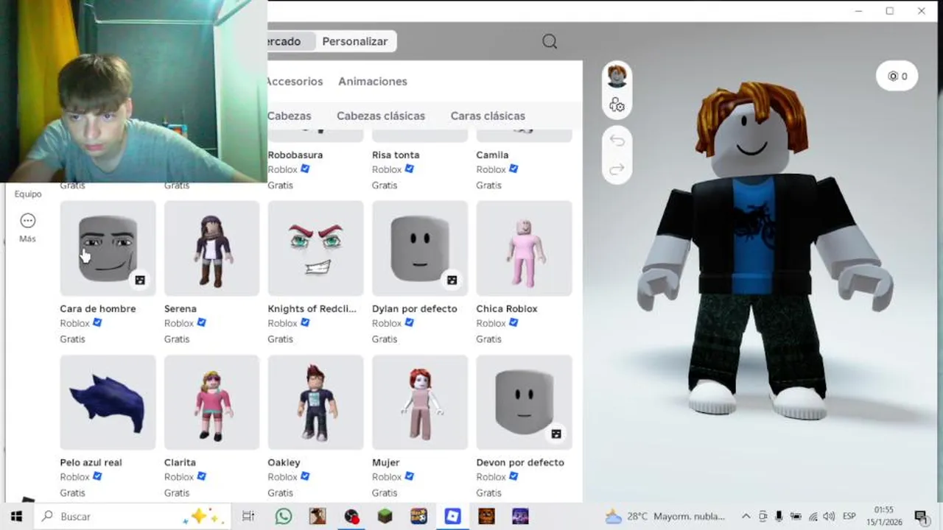Redo the avatar change
943x530 pixels.
pos(617,169)
